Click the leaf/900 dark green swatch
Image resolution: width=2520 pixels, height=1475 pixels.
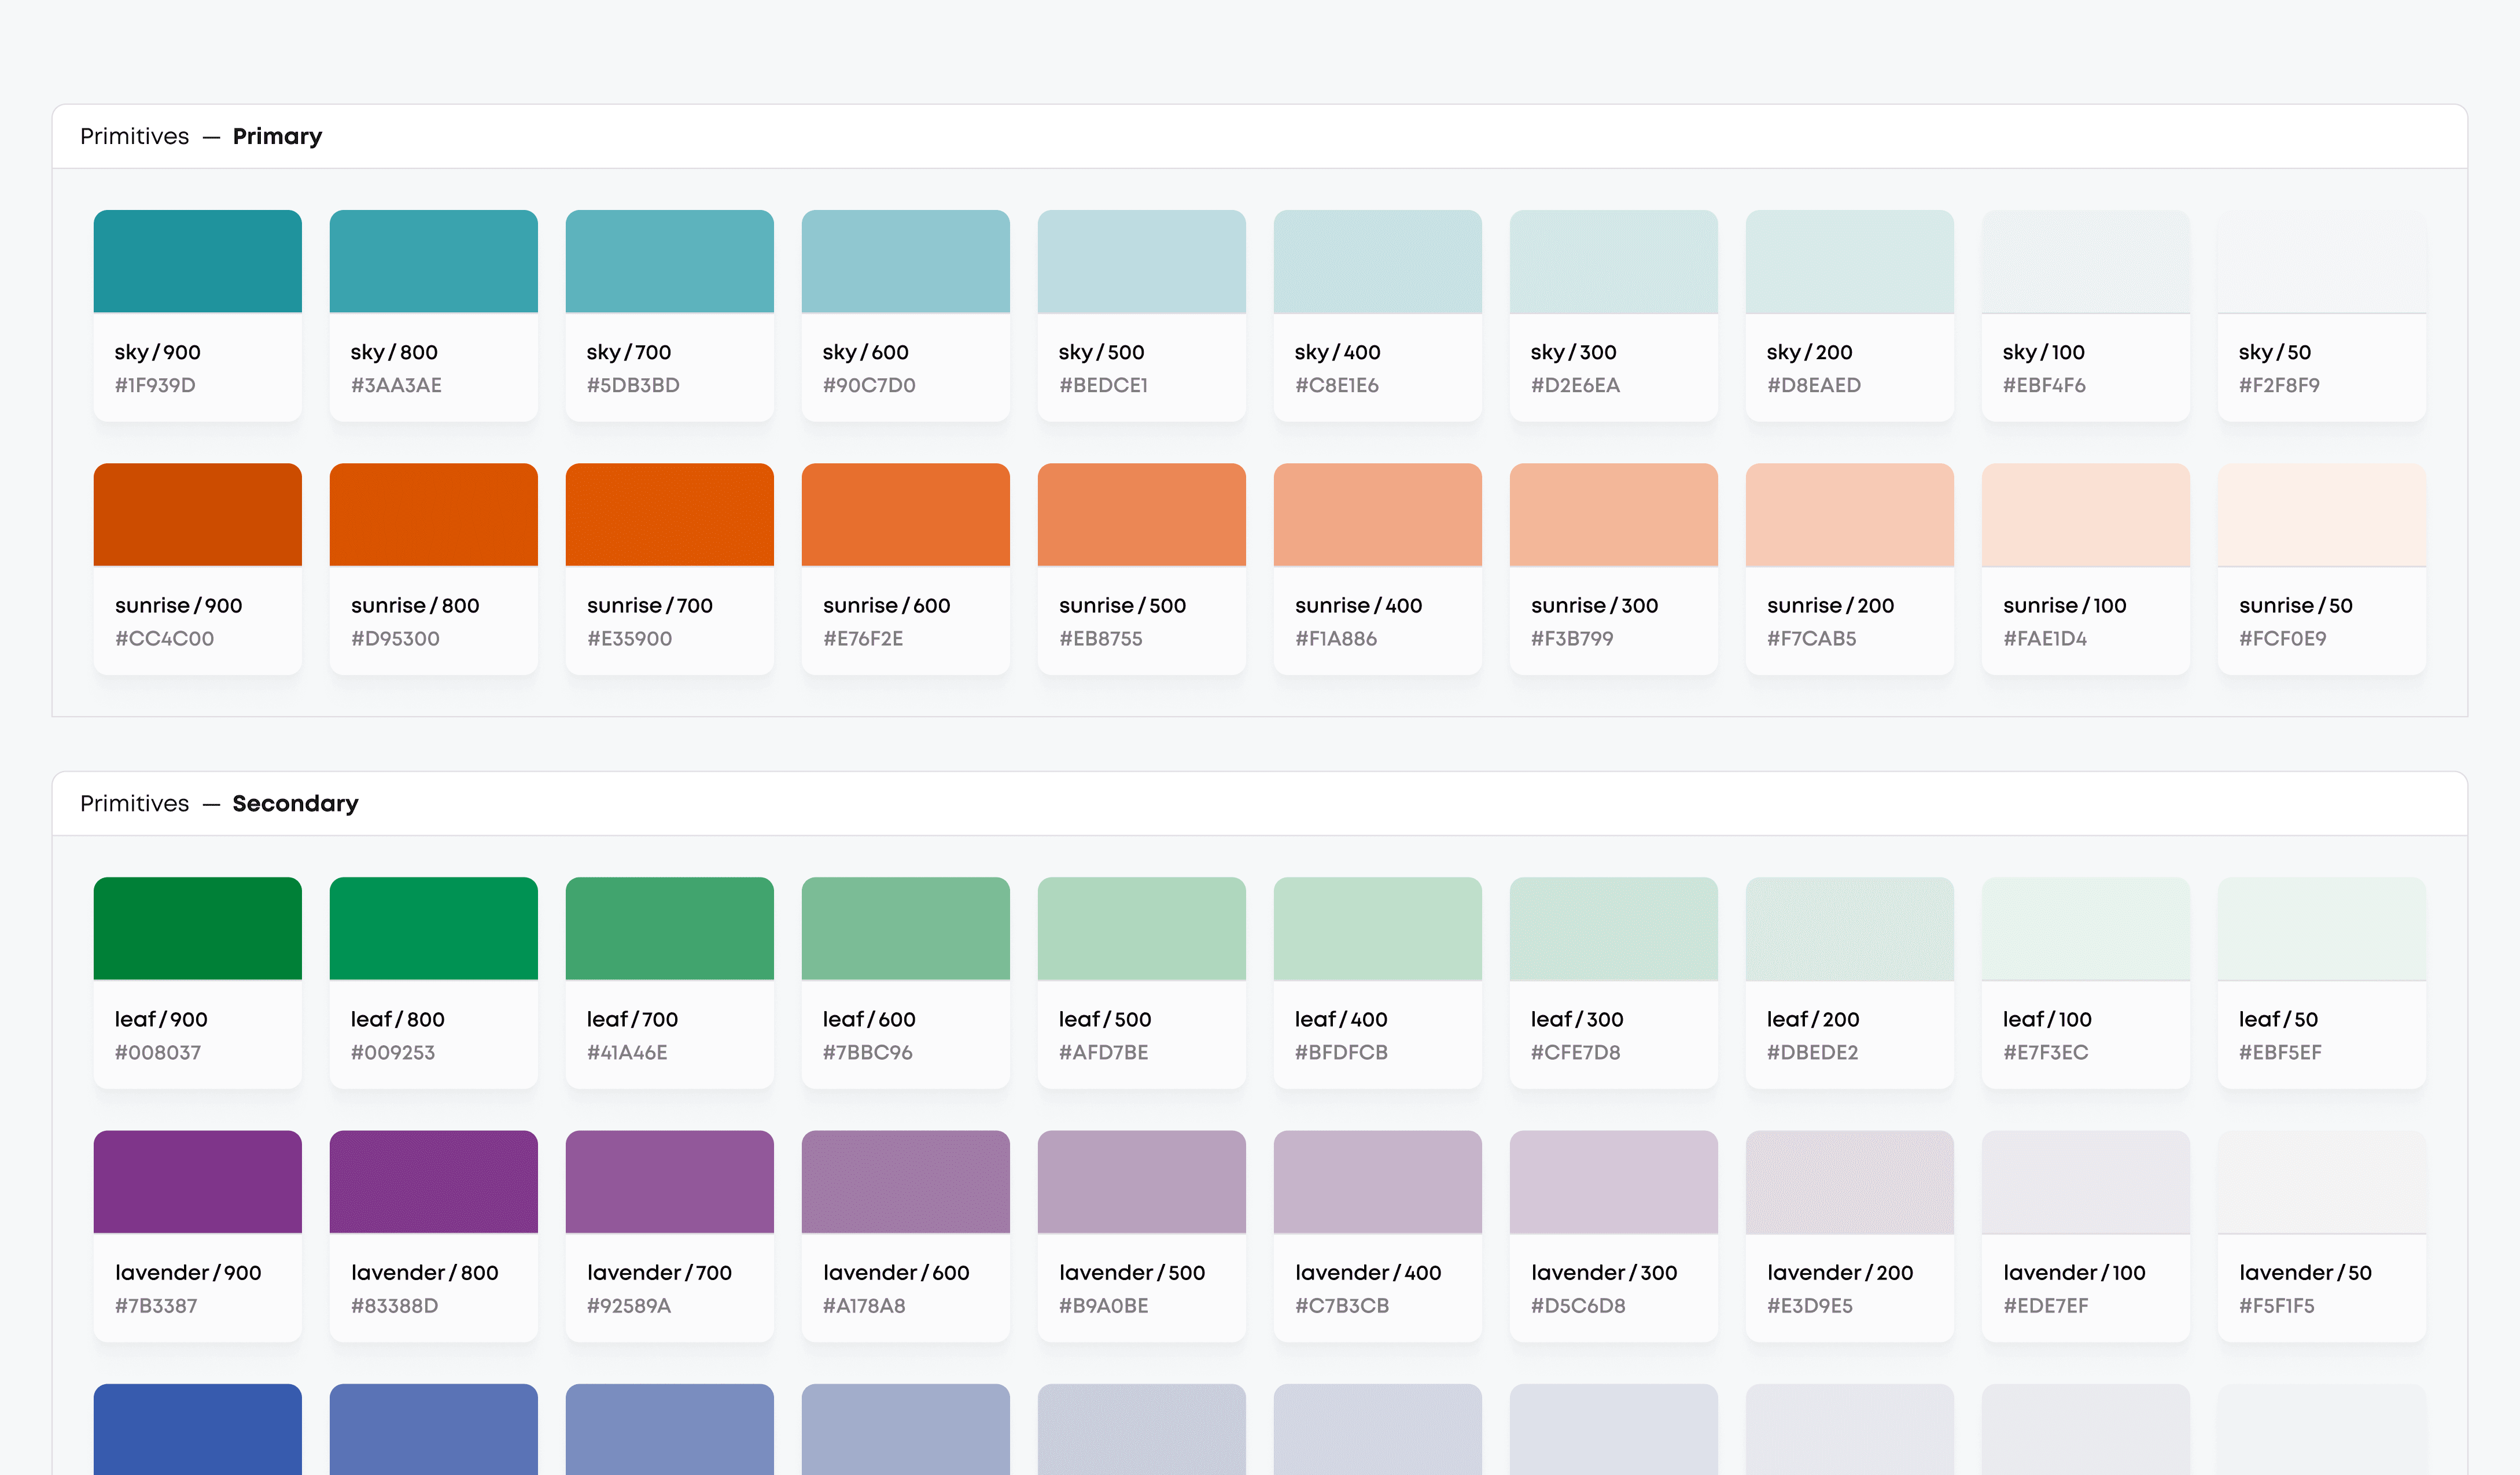(x=197, y=928)
